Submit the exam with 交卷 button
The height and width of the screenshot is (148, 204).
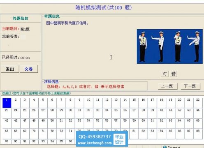pyautogui.click(x=29, y=69)
